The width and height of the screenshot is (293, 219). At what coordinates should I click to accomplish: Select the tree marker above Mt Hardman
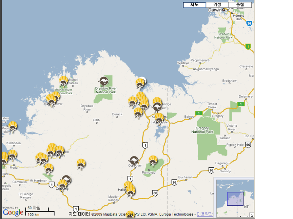[49, 169]
